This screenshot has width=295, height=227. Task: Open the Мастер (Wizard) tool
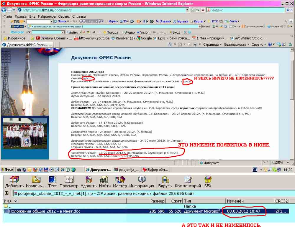pyautogui.click(x=120, y=180)
